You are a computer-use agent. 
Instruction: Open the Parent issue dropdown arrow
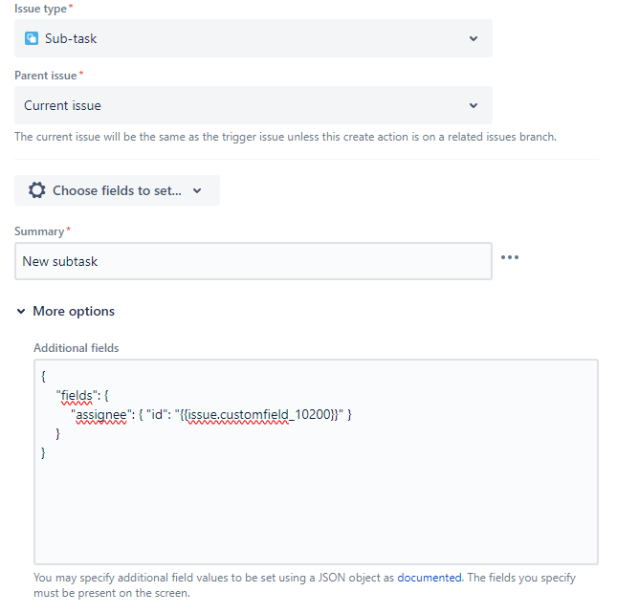click(474, 105)
